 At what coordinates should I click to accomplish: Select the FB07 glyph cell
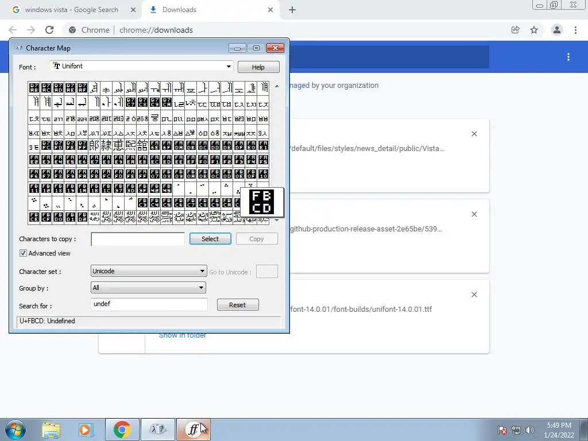[x=154, y=174]
